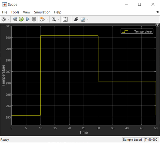Open the Cursor Measurements ruler tool
160x143 pixels.
[83, 19]
